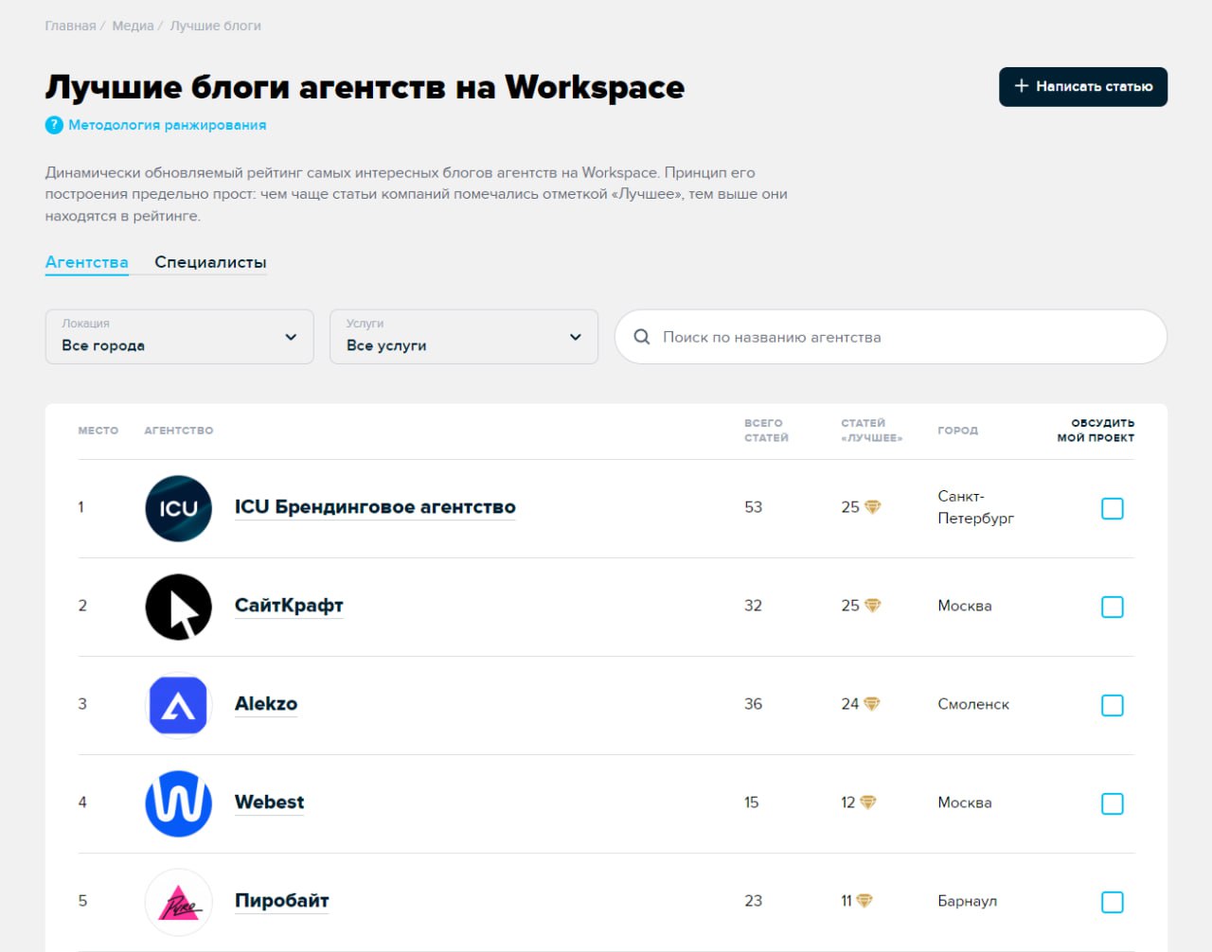
Task: Click the SiteCraft cursor logo
Action: (x=178, y=607)
